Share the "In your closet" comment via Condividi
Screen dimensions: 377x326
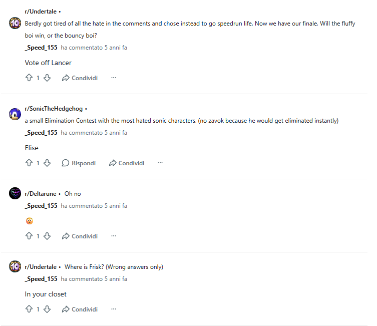[80, 309]
